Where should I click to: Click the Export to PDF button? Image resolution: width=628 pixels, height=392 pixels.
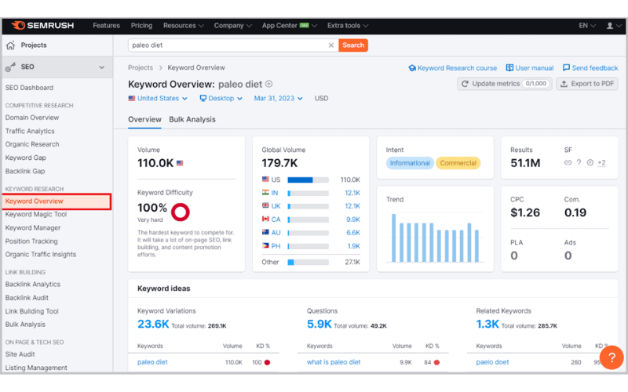coord(587,84)
